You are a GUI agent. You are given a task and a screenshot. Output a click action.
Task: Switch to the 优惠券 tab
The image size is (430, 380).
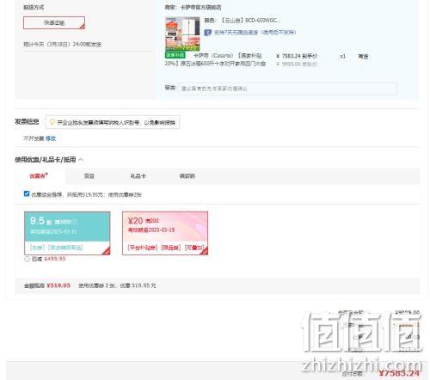coord(38,176)
